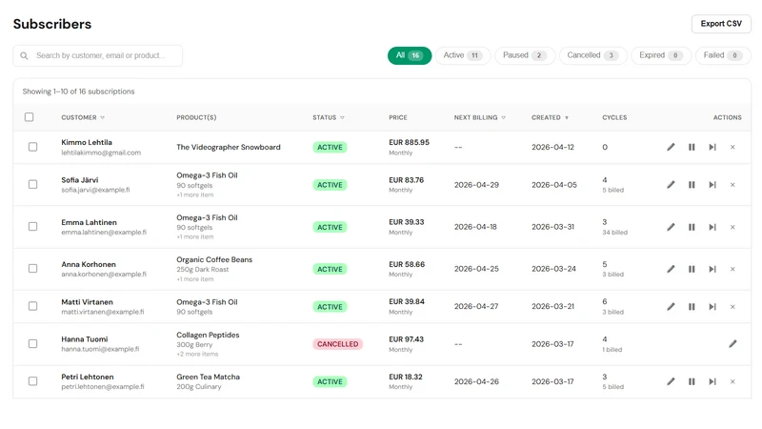Sort table by Created column
This screenshot has height=429, width=762.
pos(550,117)
